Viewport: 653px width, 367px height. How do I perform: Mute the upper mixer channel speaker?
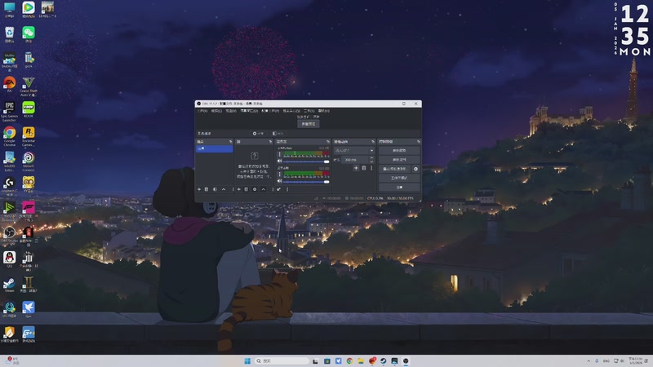pos(280,161)
